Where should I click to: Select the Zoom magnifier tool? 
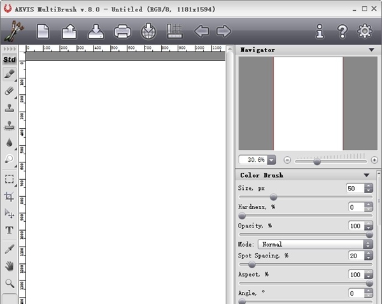pyautogui.click(x=10, y=283)
